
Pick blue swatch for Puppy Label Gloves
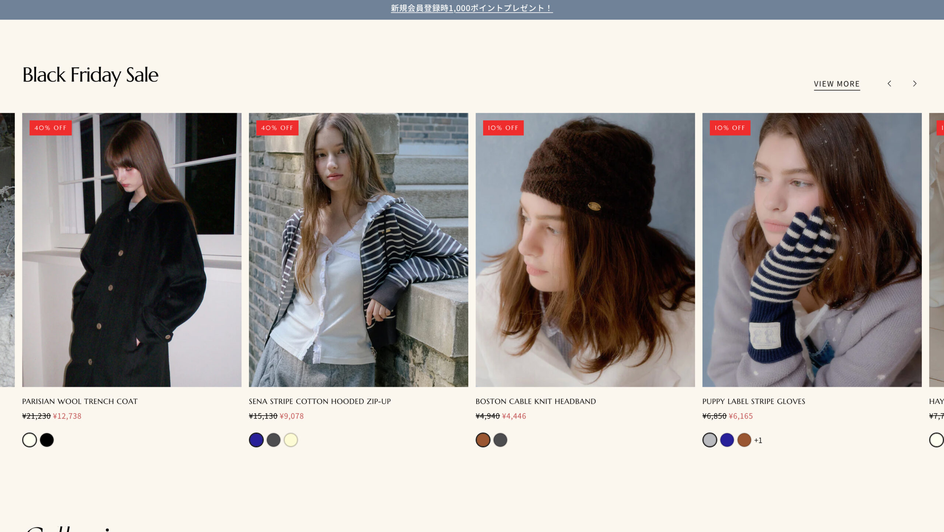coord(727,440)
